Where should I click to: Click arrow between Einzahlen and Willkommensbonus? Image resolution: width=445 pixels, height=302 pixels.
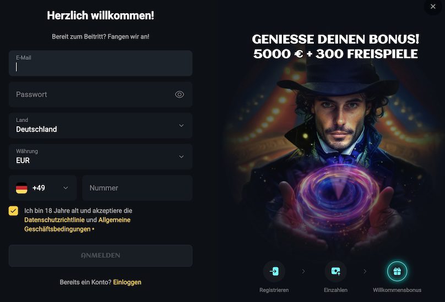[365, 271]
